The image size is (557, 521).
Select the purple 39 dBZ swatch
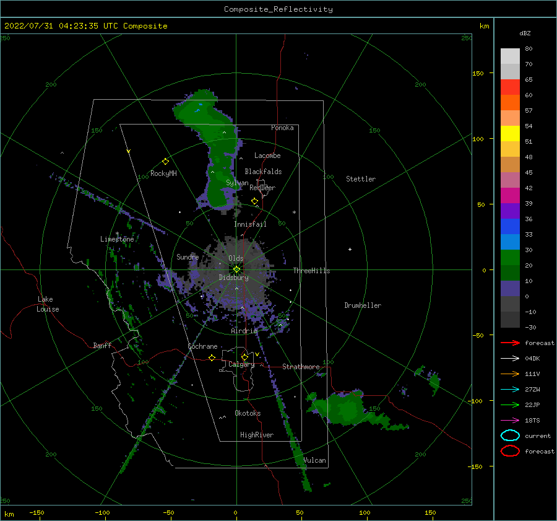(x=510, y=211)
